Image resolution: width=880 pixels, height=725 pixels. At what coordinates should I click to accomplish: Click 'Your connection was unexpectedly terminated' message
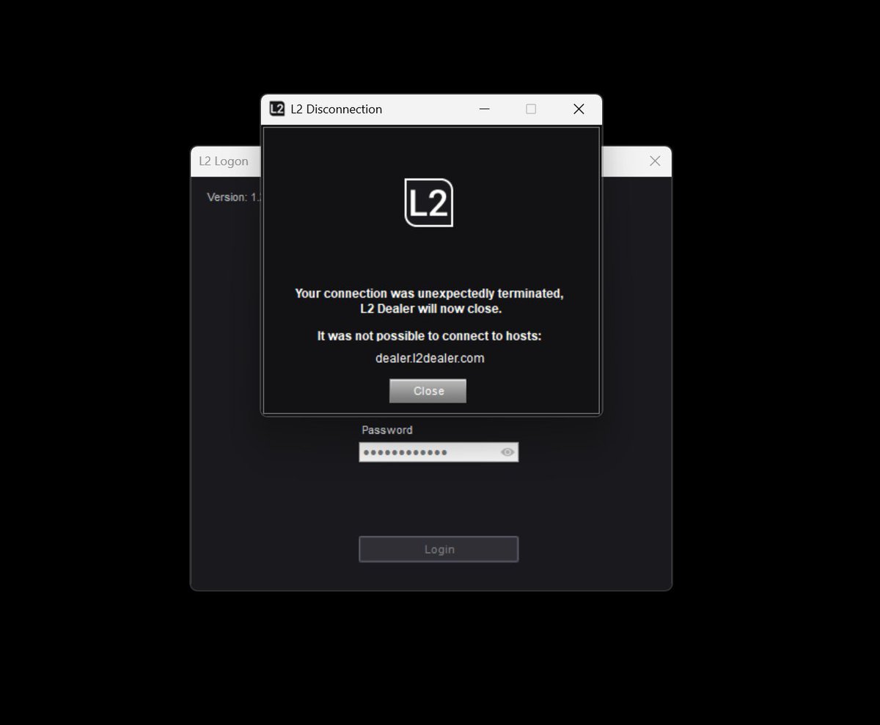tap(429, 293)
